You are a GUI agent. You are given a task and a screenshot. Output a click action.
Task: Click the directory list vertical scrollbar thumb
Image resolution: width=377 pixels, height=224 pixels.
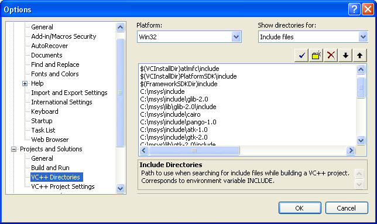(361, 87)
